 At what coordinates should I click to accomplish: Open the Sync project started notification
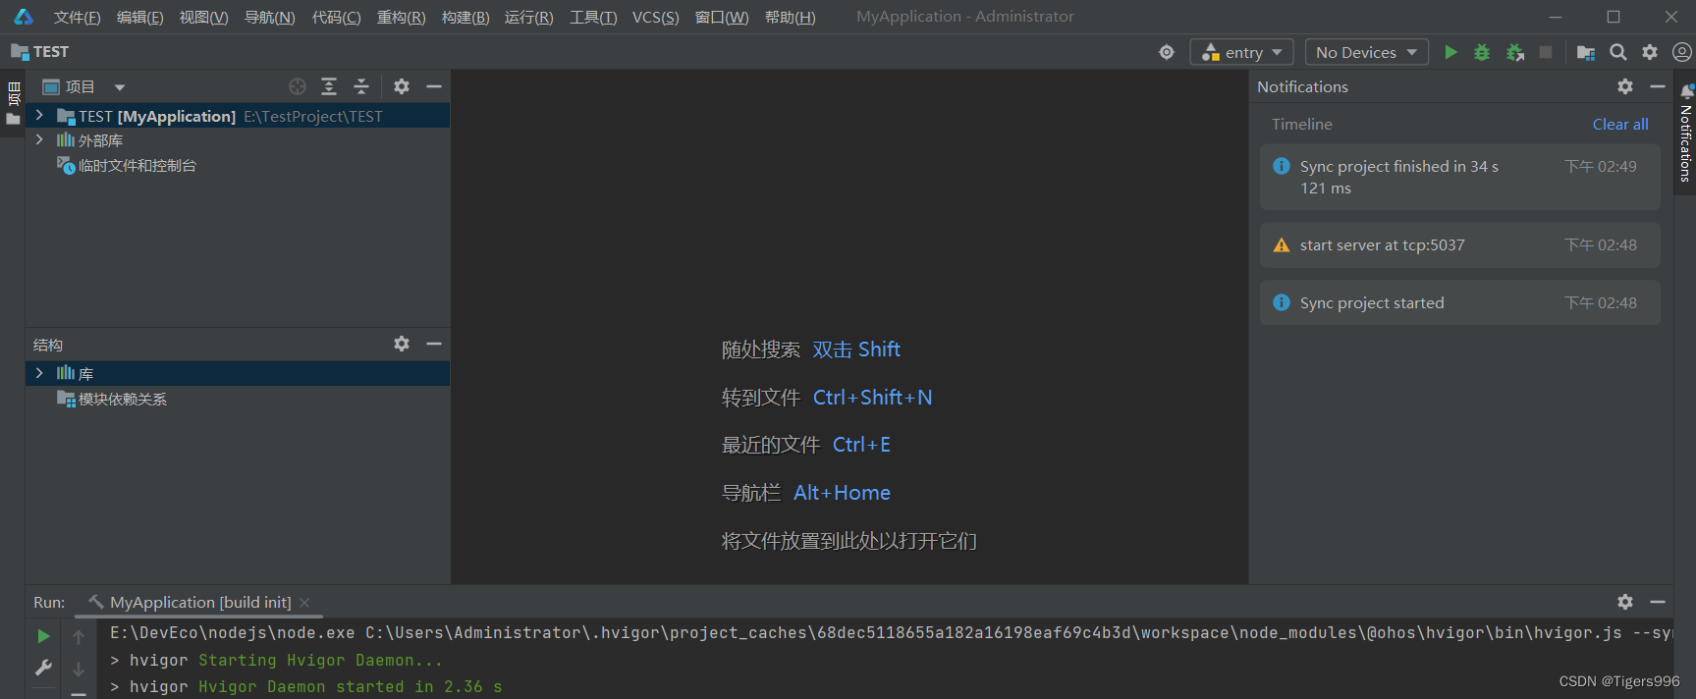(1459, 302)
